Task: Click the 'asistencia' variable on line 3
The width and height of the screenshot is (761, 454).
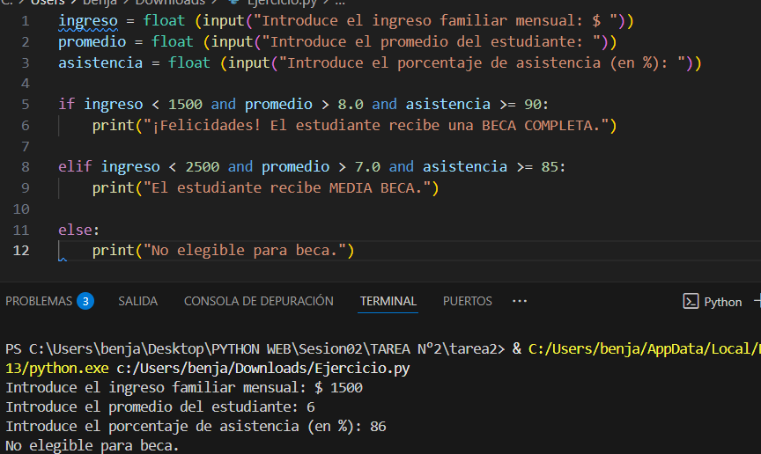Action: 100,62
